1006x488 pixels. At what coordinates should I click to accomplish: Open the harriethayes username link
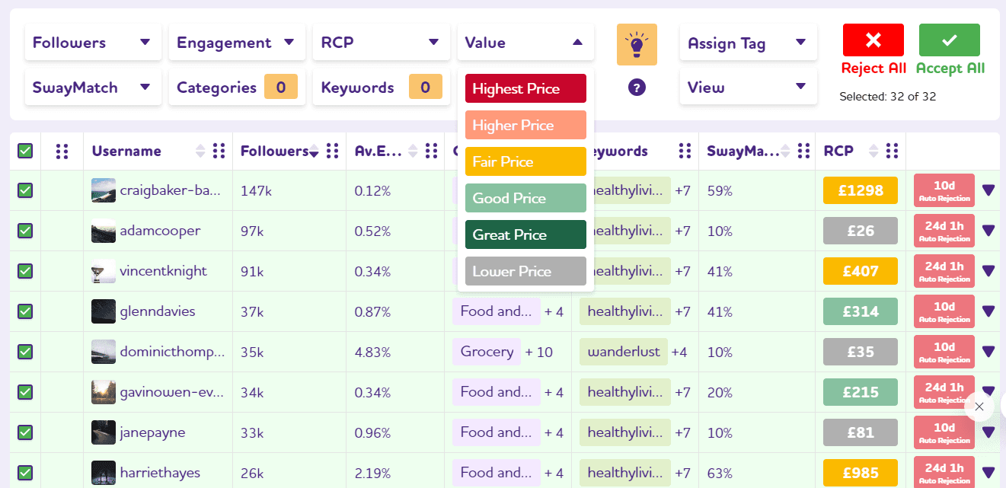[160, 473]
